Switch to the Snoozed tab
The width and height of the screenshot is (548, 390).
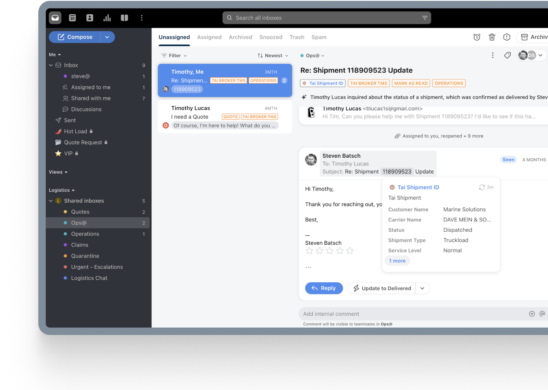[x=271, y=37]
